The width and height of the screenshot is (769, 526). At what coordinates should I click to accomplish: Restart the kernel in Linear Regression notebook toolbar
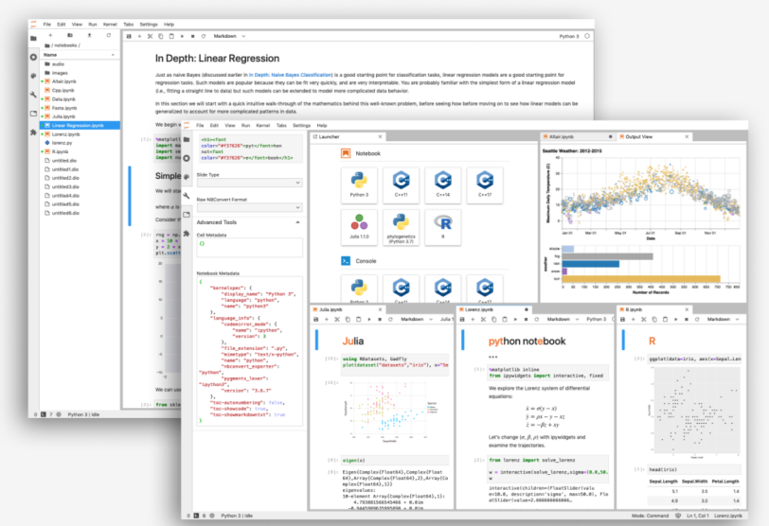coord(203,36)
